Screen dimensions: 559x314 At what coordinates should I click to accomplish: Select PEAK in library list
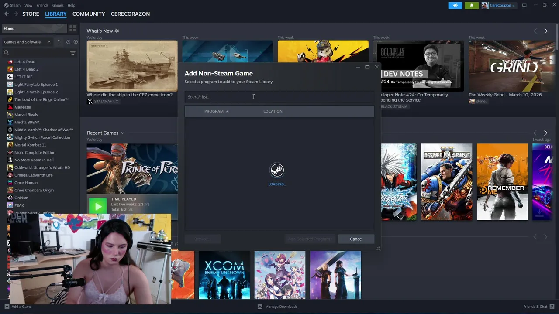pos(19,205)
